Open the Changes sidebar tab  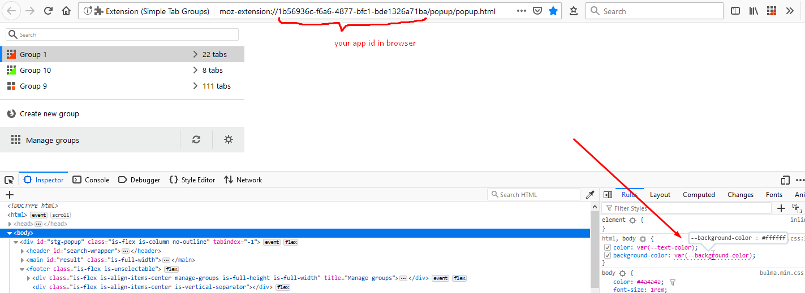(x=741, y=195)
